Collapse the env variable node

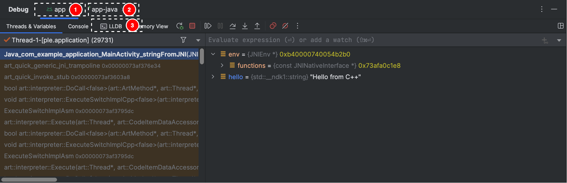[x=213, y=54]
